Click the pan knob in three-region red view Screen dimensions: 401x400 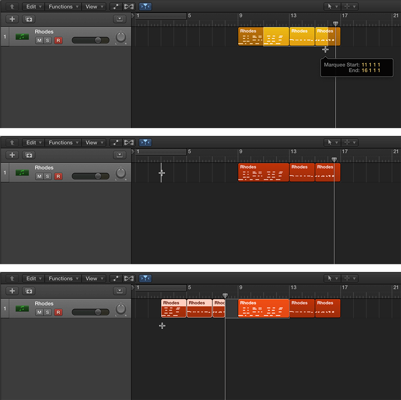click(x=121, y=173)
